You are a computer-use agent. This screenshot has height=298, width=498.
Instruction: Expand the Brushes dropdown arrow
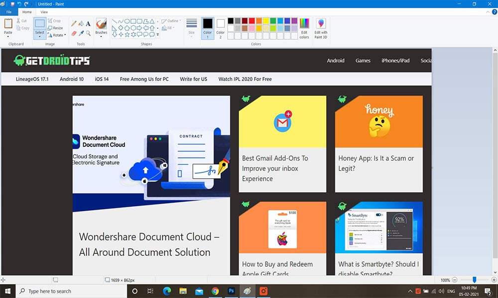click(101, 36)
